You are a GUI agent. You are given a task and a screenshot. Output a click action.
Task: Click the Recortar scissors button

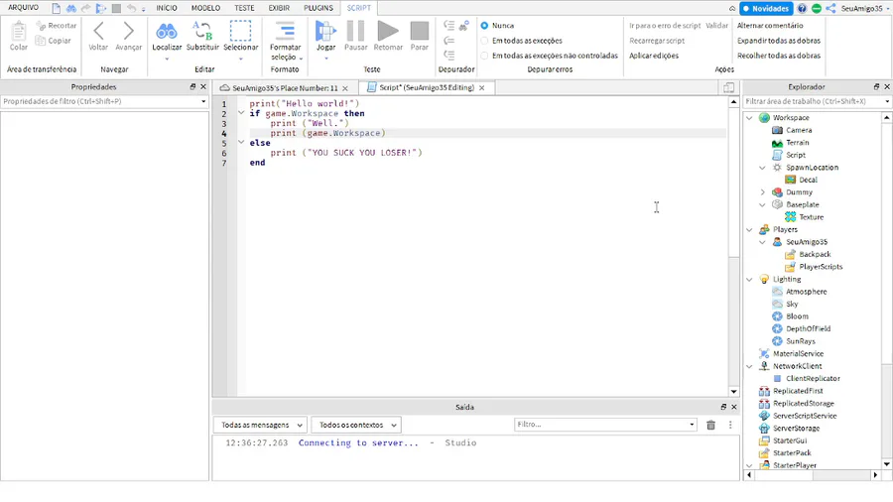(x=56, y=26)
